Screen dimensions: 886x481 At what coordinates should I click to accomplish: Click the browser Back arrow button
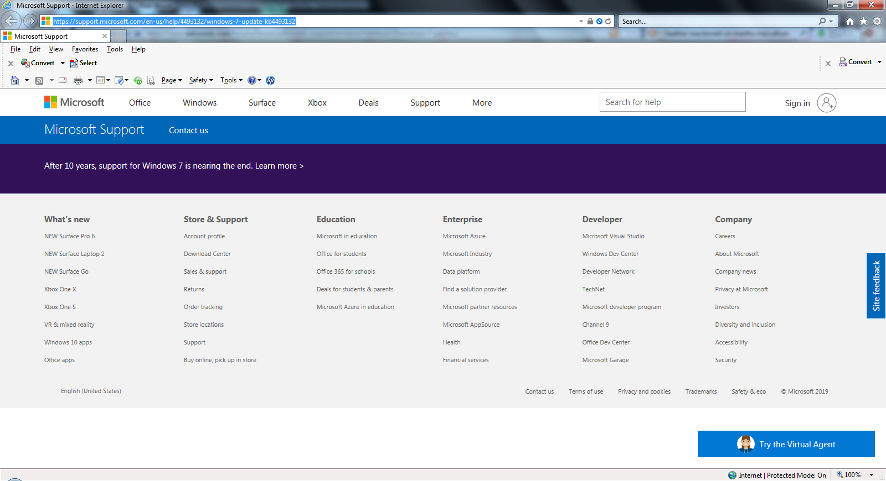coord(11,21)
